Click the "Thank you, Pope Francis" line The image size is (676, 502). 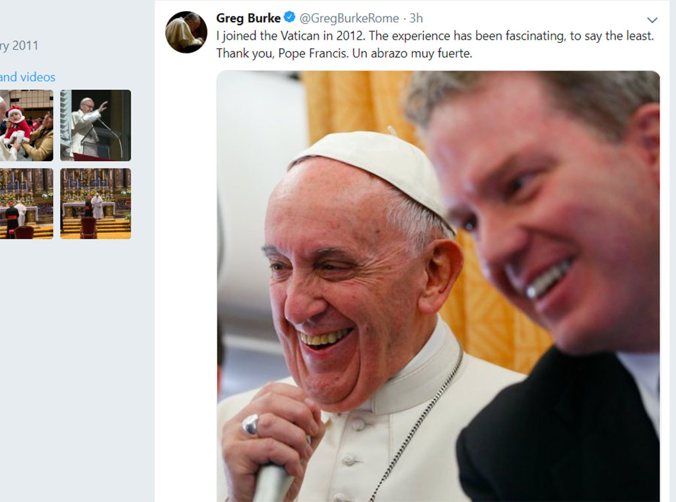pos(344,54)
